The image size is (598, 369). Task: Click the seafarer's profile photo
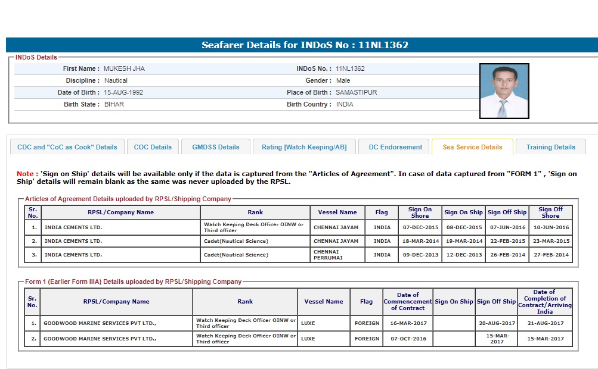click(x=504, y=91)
